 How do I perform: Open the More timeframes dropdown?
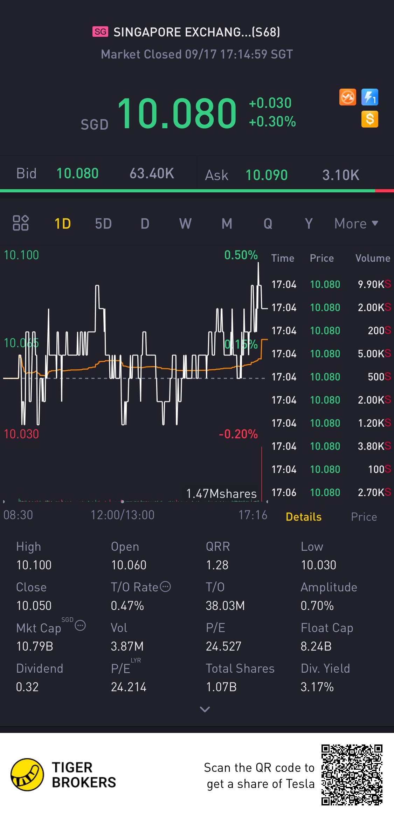coord(356,224)
